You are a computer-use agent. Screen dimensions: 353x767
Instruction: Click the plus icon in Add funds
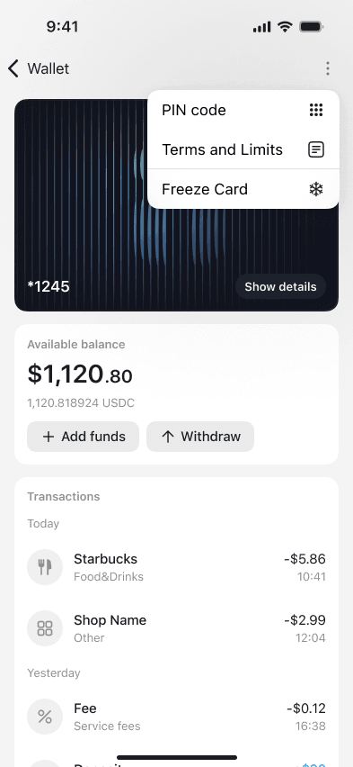(x=49, y=437)
